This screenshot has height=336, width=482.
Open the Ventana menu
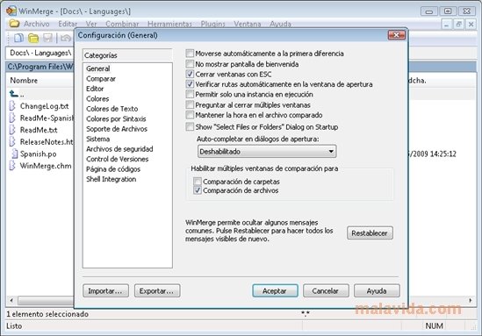tap(248, 24)
